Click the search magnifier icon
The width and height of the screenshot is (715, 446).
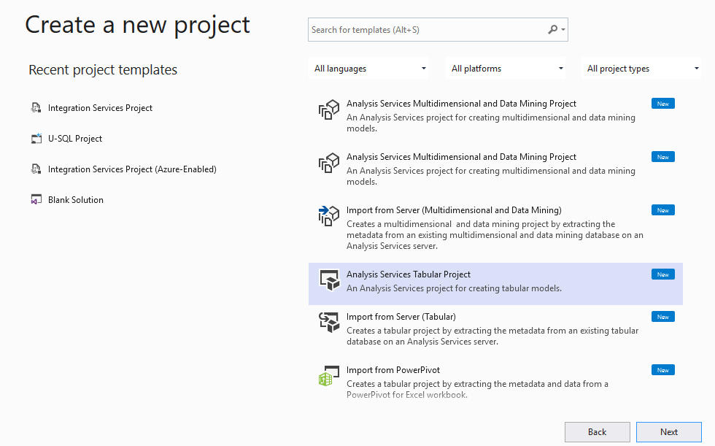click(x=552, y=29)
